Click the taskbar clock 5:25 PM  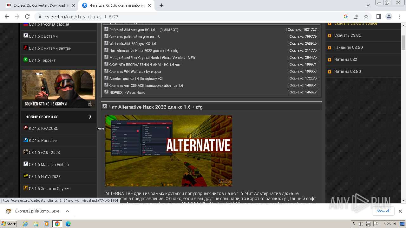click(x=390, y=224)
